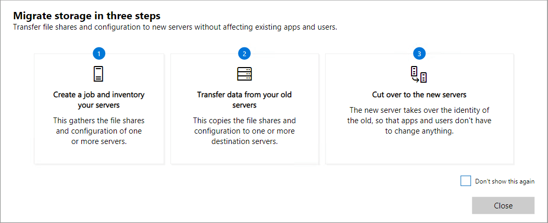Click the step 2 number badge
Image resolution: width=548 pixels, height=223 pixels.
pyautogui.click(x=244, y=54)
